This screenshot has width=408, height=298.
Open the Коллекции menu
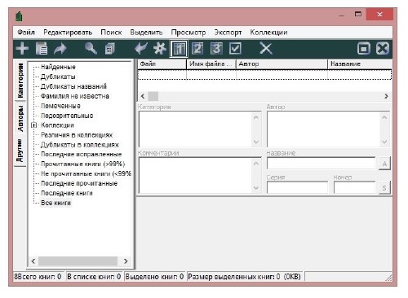[268, 33]
